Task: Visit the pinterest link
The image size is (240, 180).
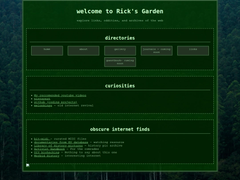Action: [x=42, y=99]
